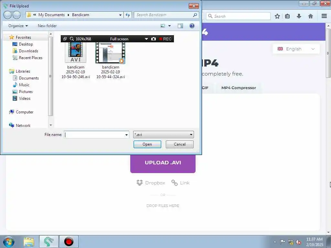Click the Search Bandicam input field
331x248 pixels.
[x=164, y=15]
